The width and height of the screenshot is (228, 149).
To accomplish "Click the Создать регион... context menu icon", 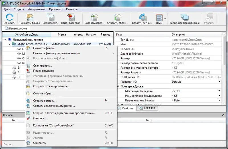I will tap(28, 101).
